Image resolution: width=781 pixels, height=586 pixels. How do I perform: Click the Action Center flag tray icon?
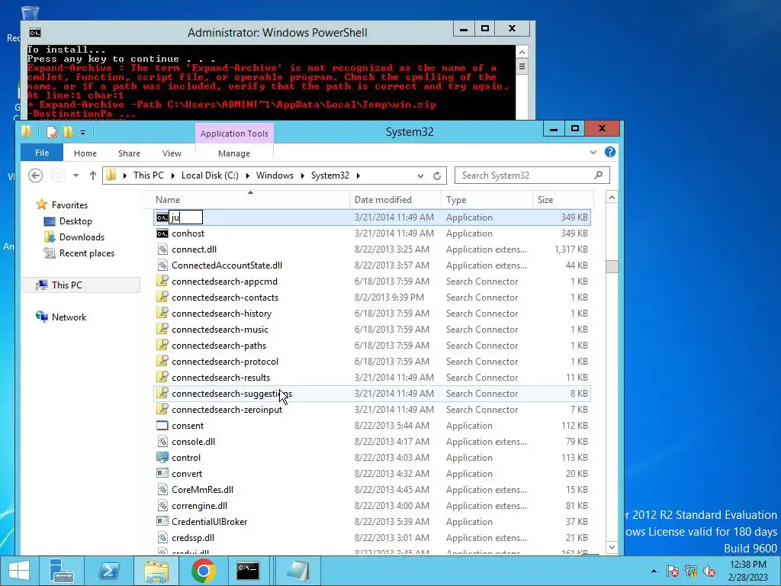tap(672, 571)
